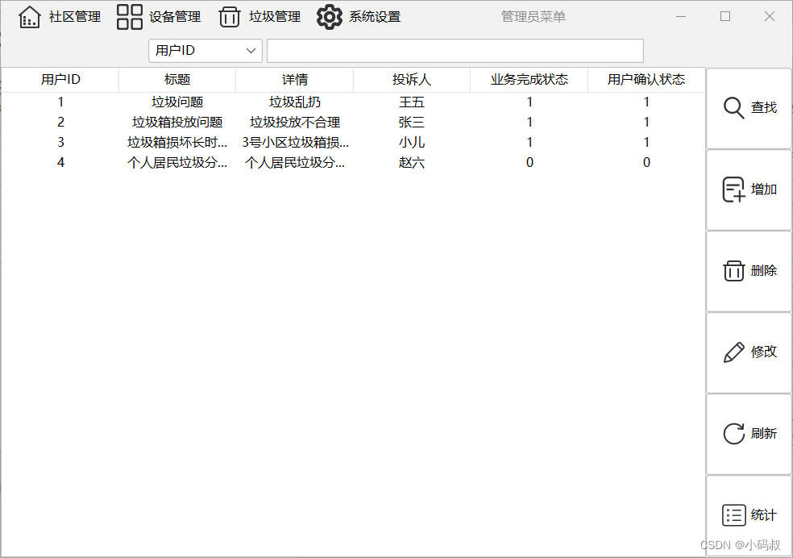The width and height of the screenshot is (793, 558).
Task: Click user ID 4 in 赵六 row
Action: coord(60,163)
